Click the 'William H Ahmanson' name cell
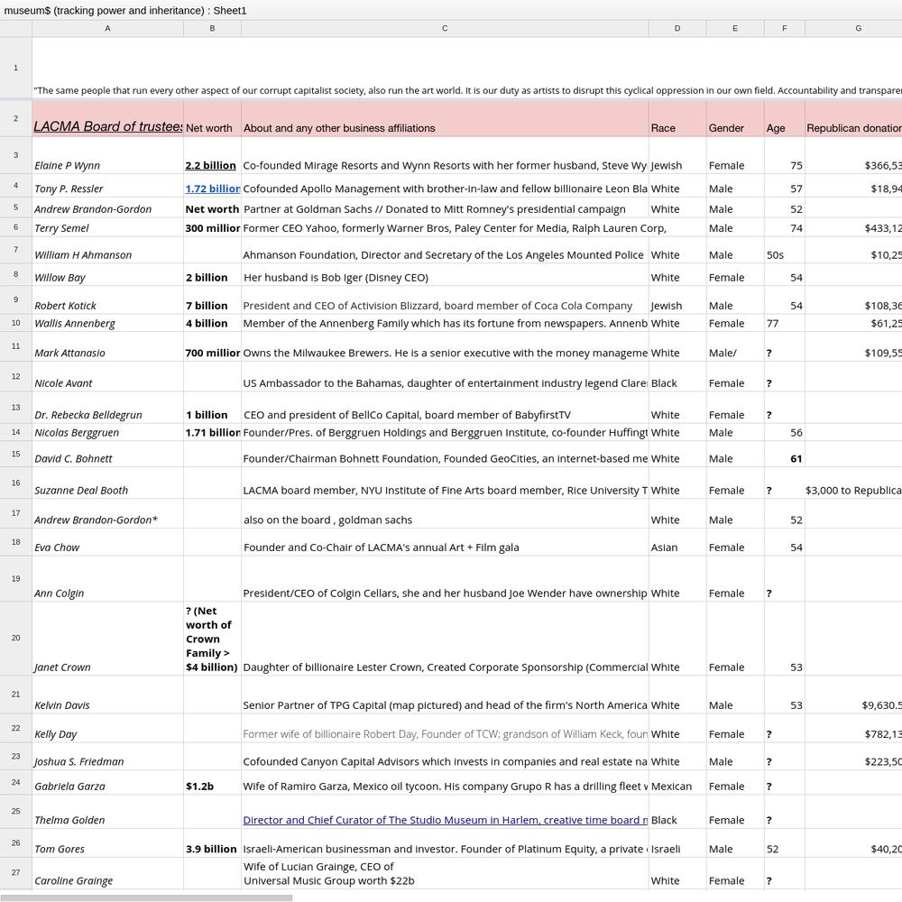Screen dimensions: 902x902 click(107, 250)
